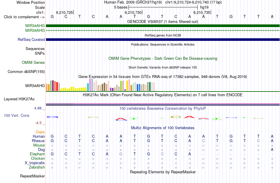The width and height of the screenshot is (280, 183).
Task: Click the 100 Vert. Cons label
Action: coord(17,115)
